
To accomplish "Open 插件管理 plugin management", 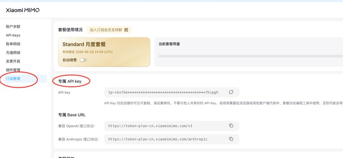I will [x=13, y=70].
